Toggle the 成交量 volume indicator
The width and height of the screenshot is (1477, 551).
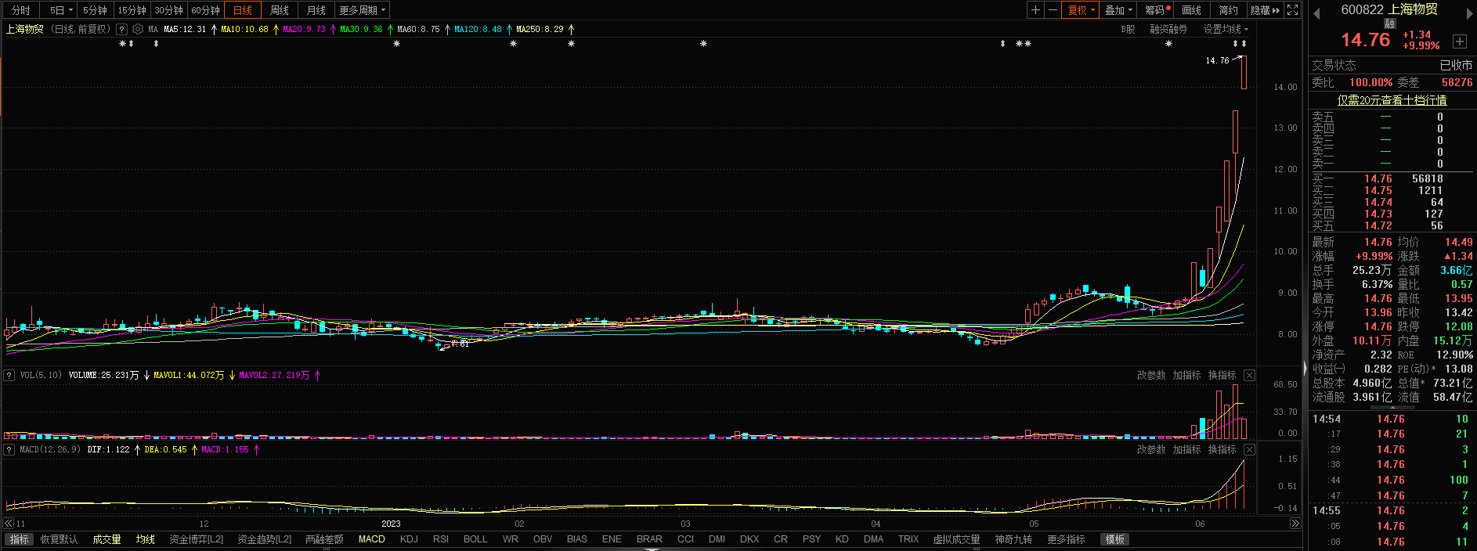click(x=107, y=539)
